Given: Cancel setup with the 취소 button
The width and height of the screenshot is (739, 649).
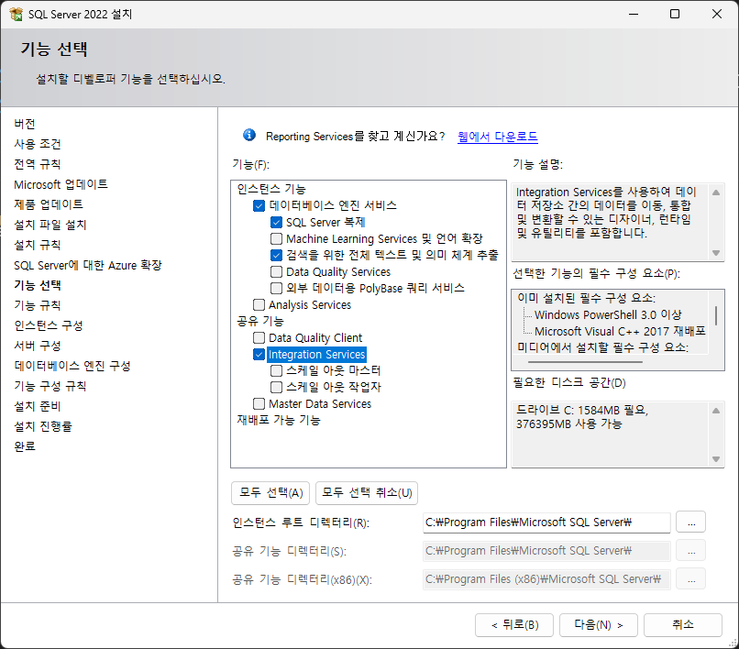Looking at the screenshot, I should click(683, 625).
